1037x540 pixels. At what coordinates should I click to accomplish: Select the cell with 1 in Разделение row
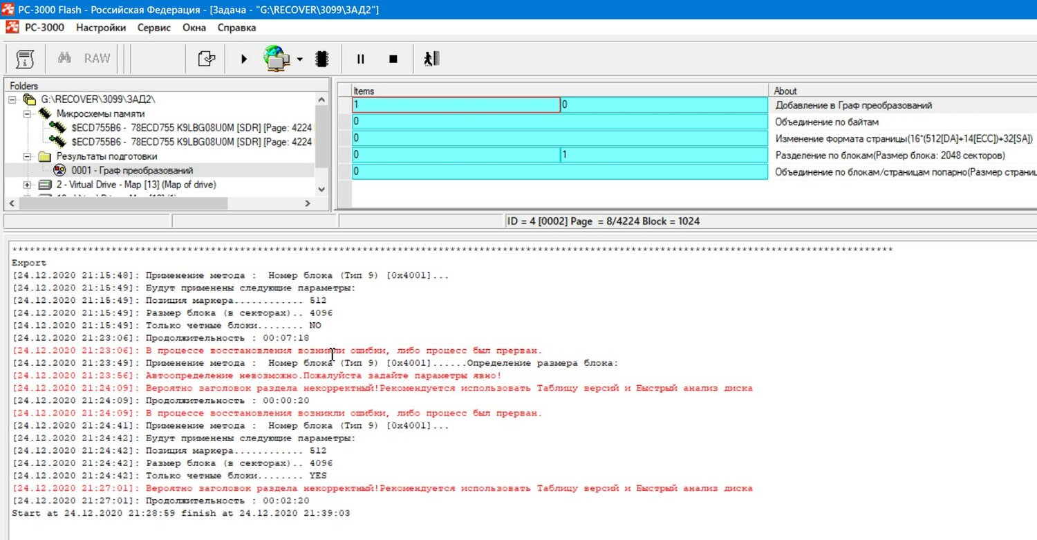[x=664, y=155]
